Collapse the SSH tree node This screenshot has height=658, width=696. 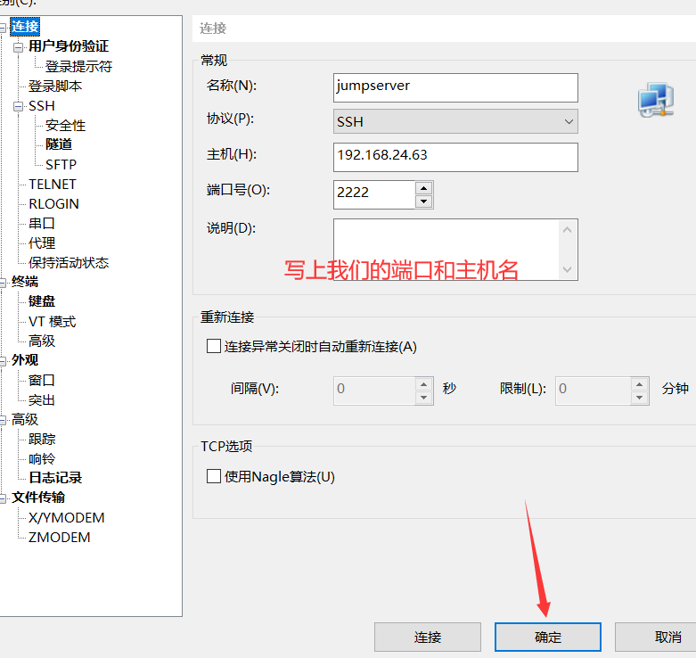pos(18,106)
